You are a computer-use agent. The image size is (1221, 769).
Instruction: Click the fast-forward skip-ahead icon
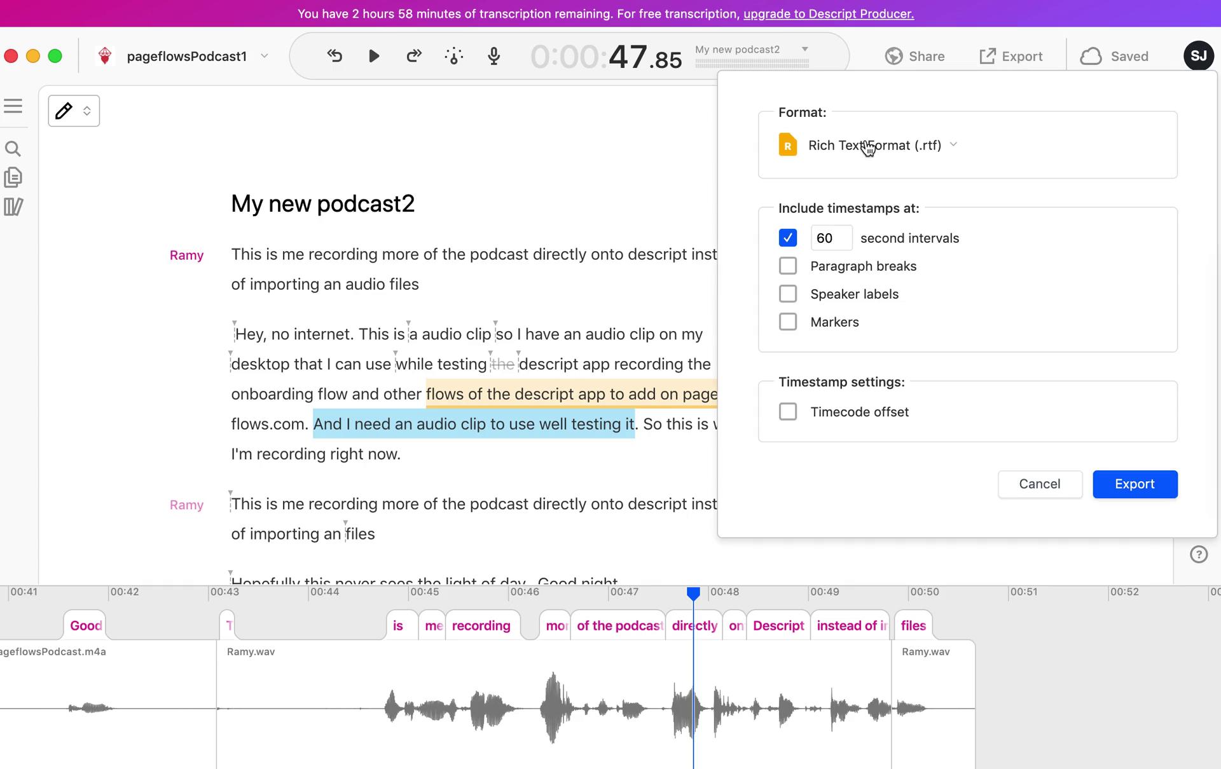pyautogui.click(x=414, y=56)
